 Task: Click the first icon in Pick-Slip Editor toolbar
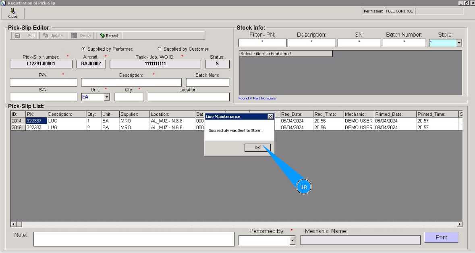17,36
